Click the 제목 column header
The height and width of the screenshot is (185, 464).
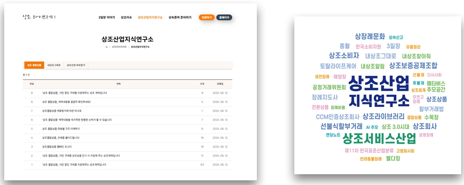pos(119,84)
